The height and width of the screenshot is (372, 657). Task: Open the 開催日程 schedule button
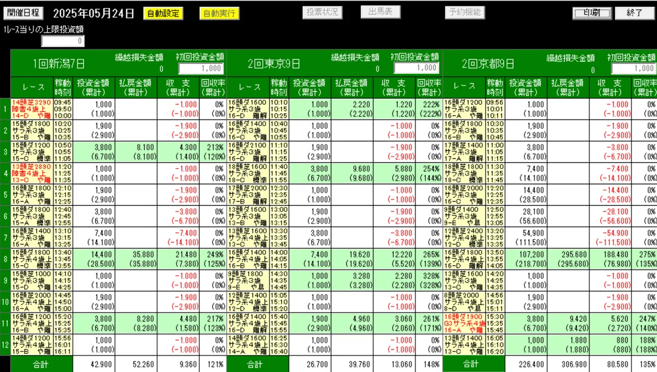point(22,13)
